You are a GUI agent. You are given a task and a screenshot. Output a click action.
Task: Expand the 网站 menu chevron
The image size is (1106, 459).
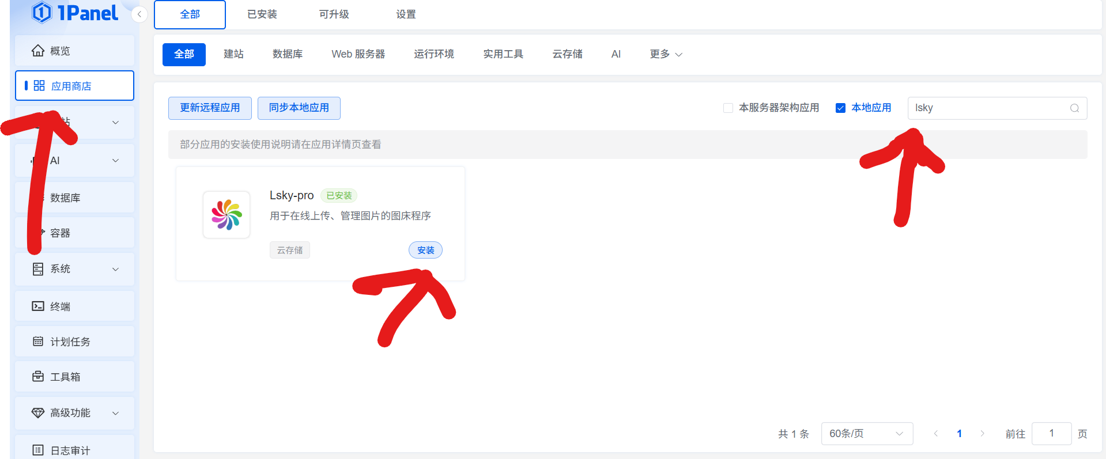click(x=115, y=122)
